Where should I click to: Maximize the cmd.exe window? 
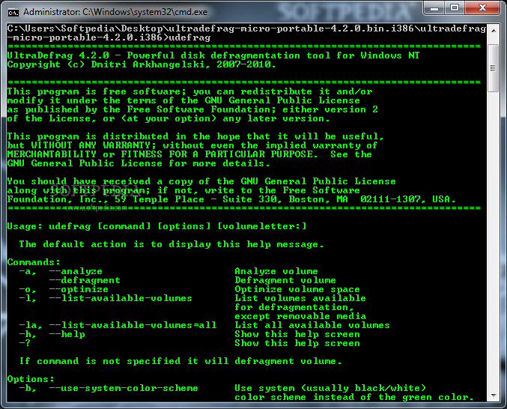pos(455,7)
